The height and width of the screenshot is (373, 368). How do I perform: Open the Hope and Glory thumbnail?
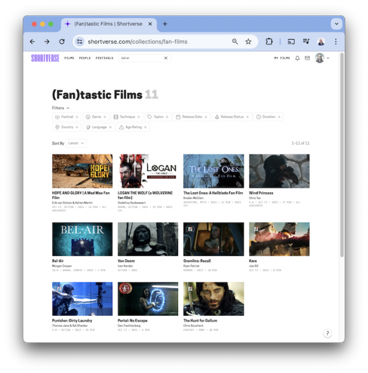82,171
